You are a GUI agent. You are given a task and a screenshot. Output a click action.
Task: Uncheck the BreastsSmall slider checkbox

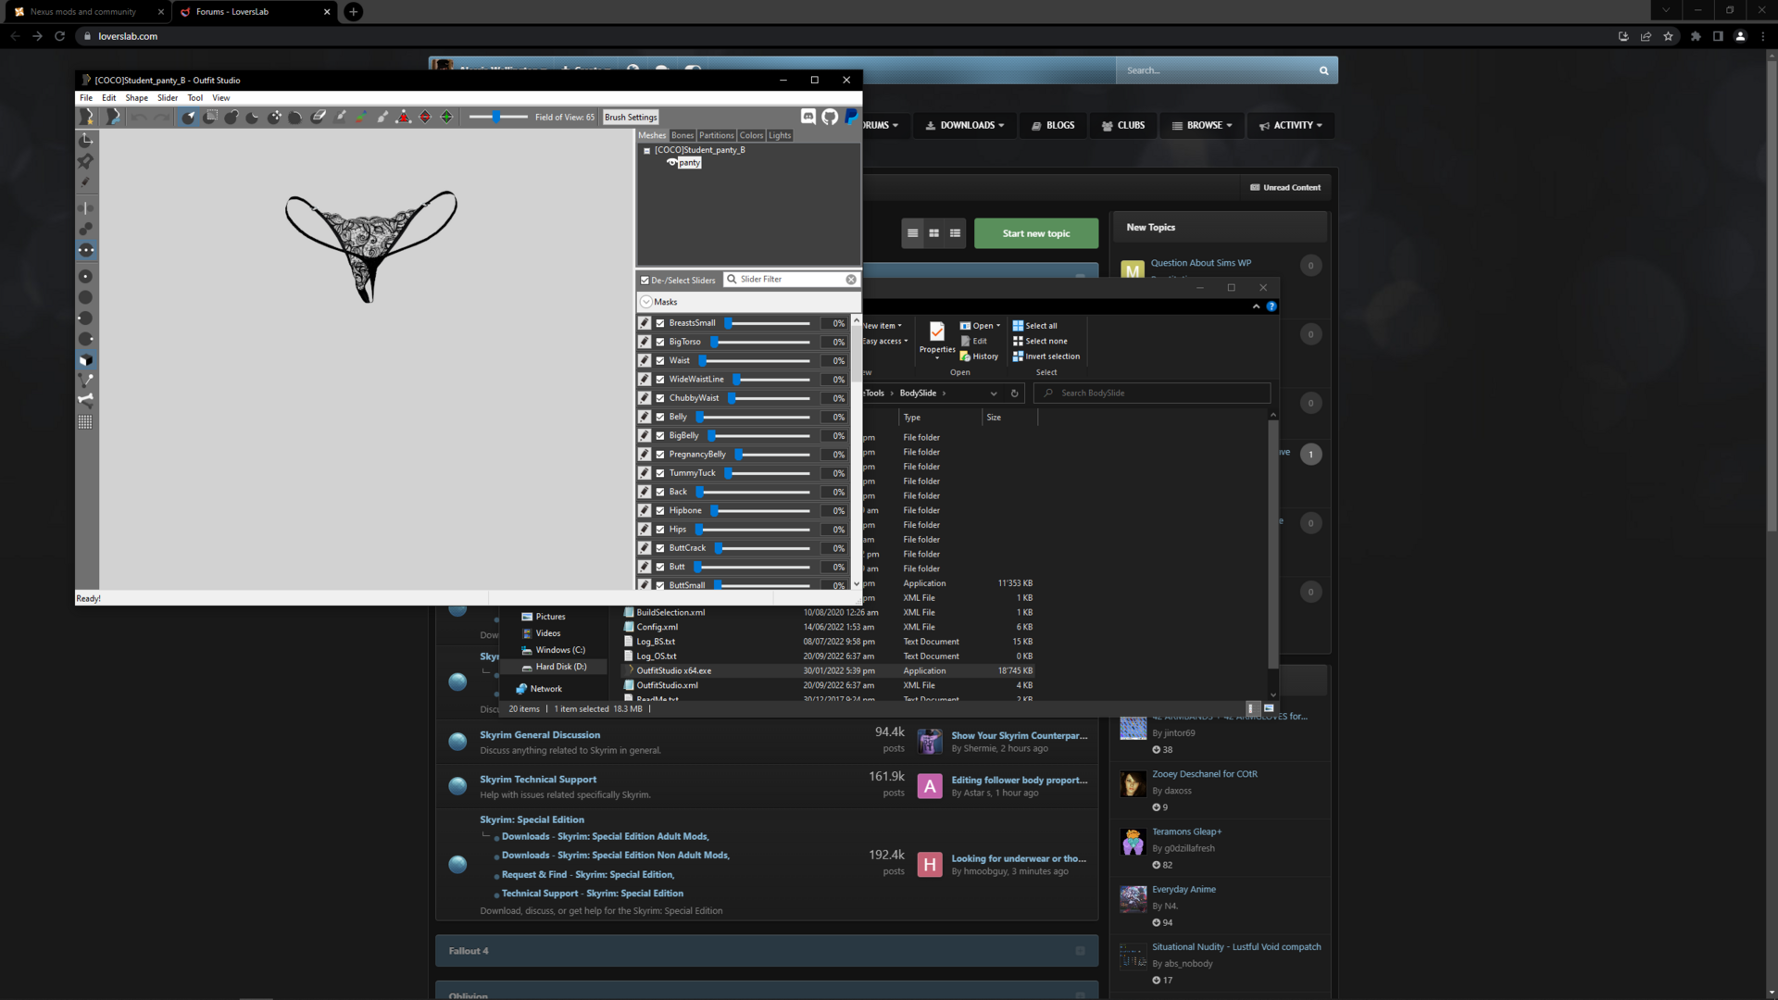click(x=660, y=323)
